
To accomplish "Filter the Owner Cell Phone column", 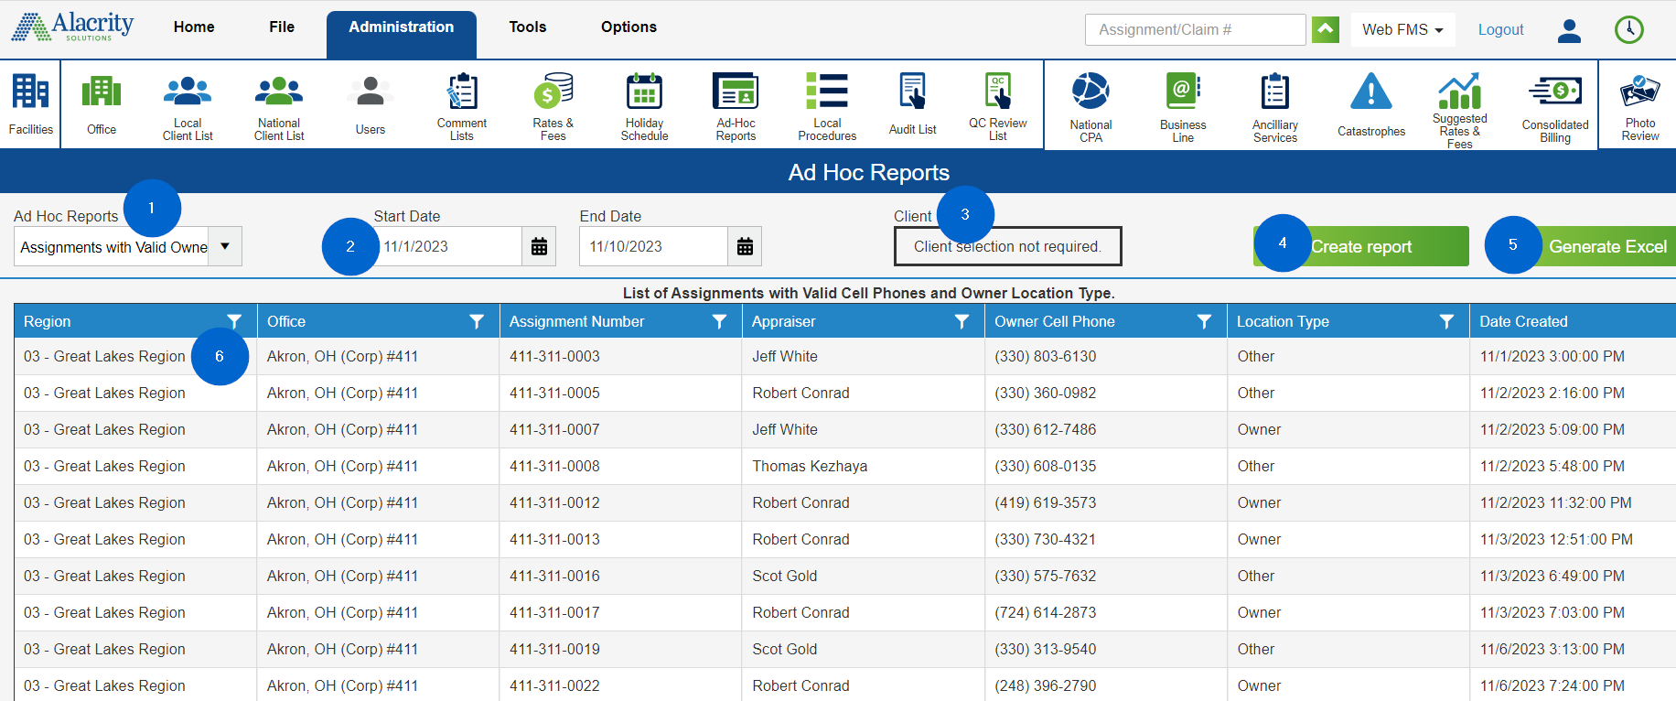I will pyautogui.click(x=1204, y=321).
